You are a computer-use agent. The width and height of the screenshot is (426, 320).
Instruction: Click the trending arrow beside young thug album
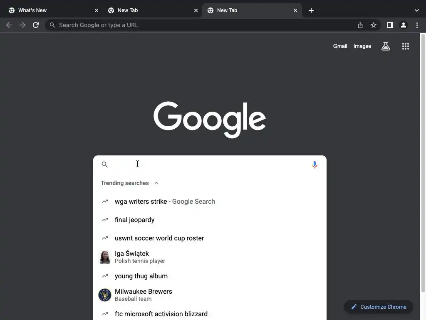(x=104, y=276)
